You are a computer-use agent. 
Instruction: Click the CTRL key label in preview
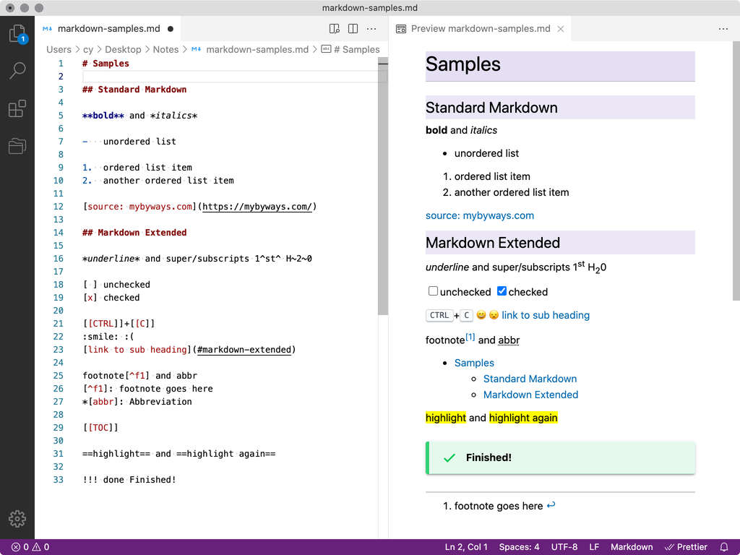[x=439, y=315]
